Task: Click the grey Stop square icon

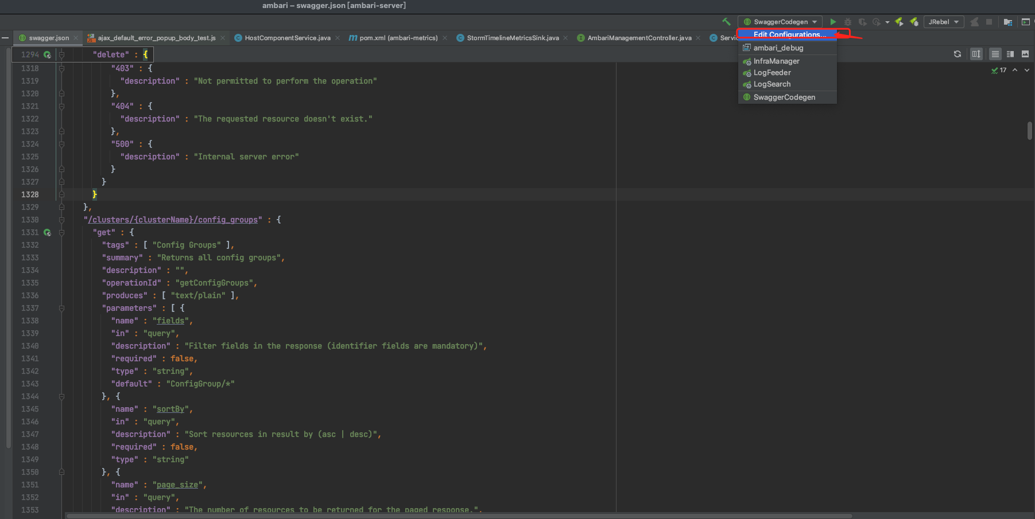Action: (x=989, y=22)
